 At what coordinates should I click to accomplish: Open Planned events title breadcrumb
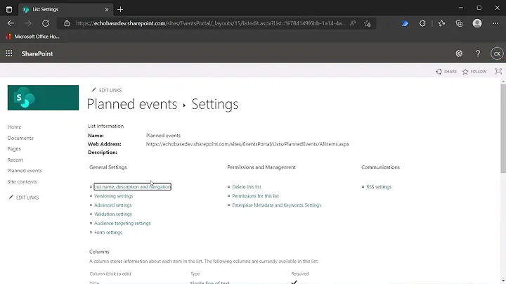(132, 104)
